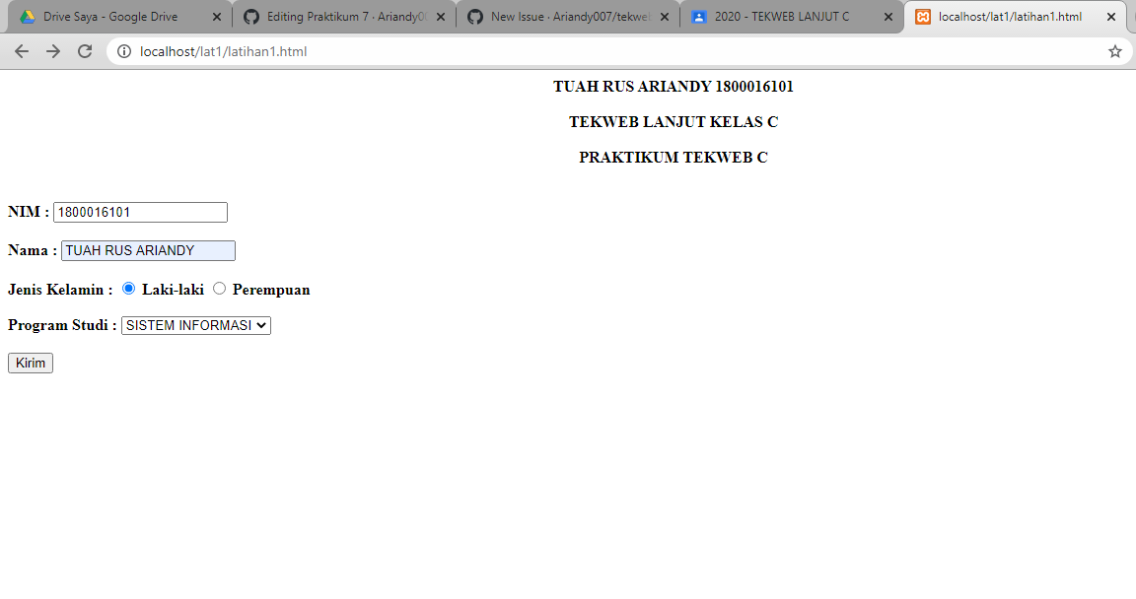Screen dimensions: 1136x599
Task: Click the Program Studi label
Action: pos(62,325)
